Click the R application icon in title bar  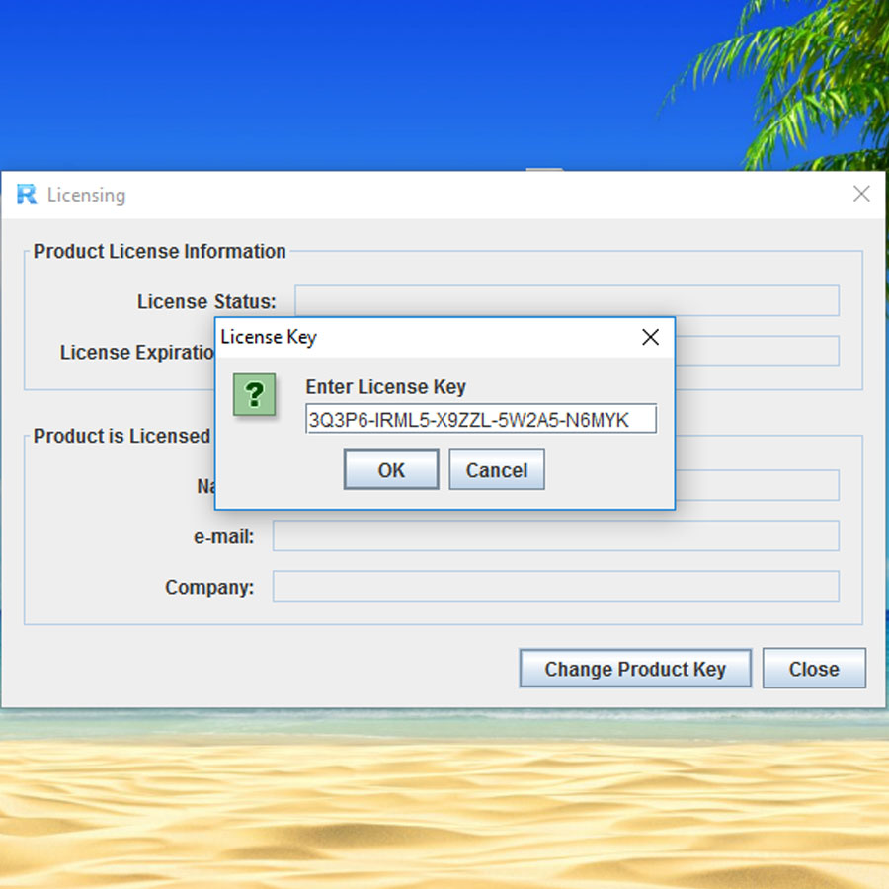pyautogui.click(x=27, y=195)
